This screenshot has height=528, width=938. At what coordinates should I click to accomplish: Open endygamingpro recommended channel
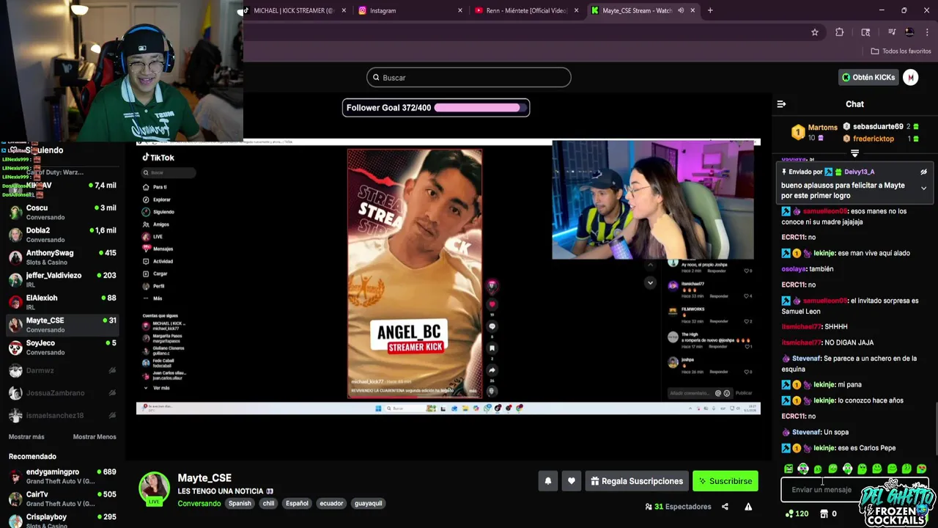point(62,476)
